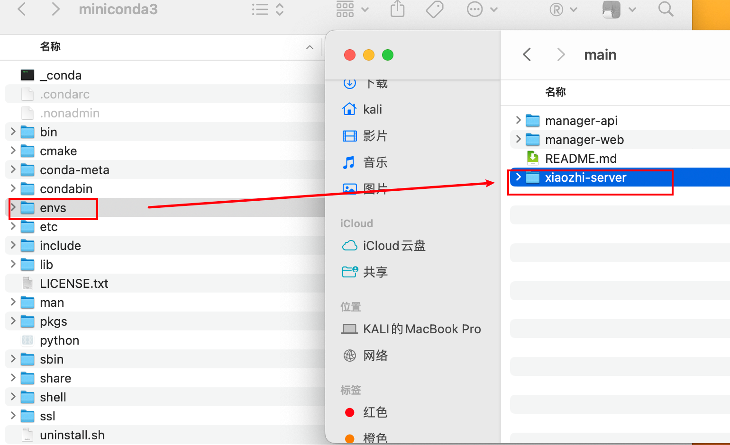Select the manager-web folder name
The image size is (730, 445).
pos(584,140)
